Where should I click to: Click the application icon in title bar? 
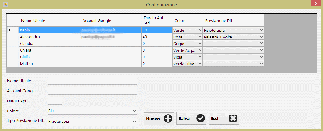click(5, 5)
